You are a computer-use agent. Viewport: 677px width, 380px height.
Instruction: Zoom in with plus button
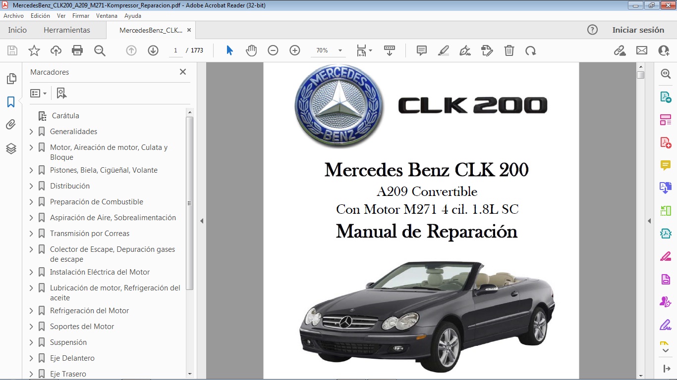[x=295, y=50]
